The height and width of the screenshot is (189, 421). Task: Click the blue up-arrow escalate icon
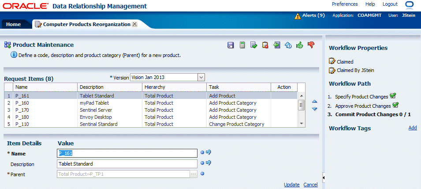[x=288, y=45]
